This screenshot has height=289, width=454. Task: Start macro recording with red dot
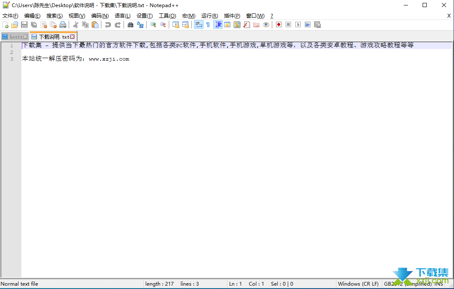(x=279, y=25)
